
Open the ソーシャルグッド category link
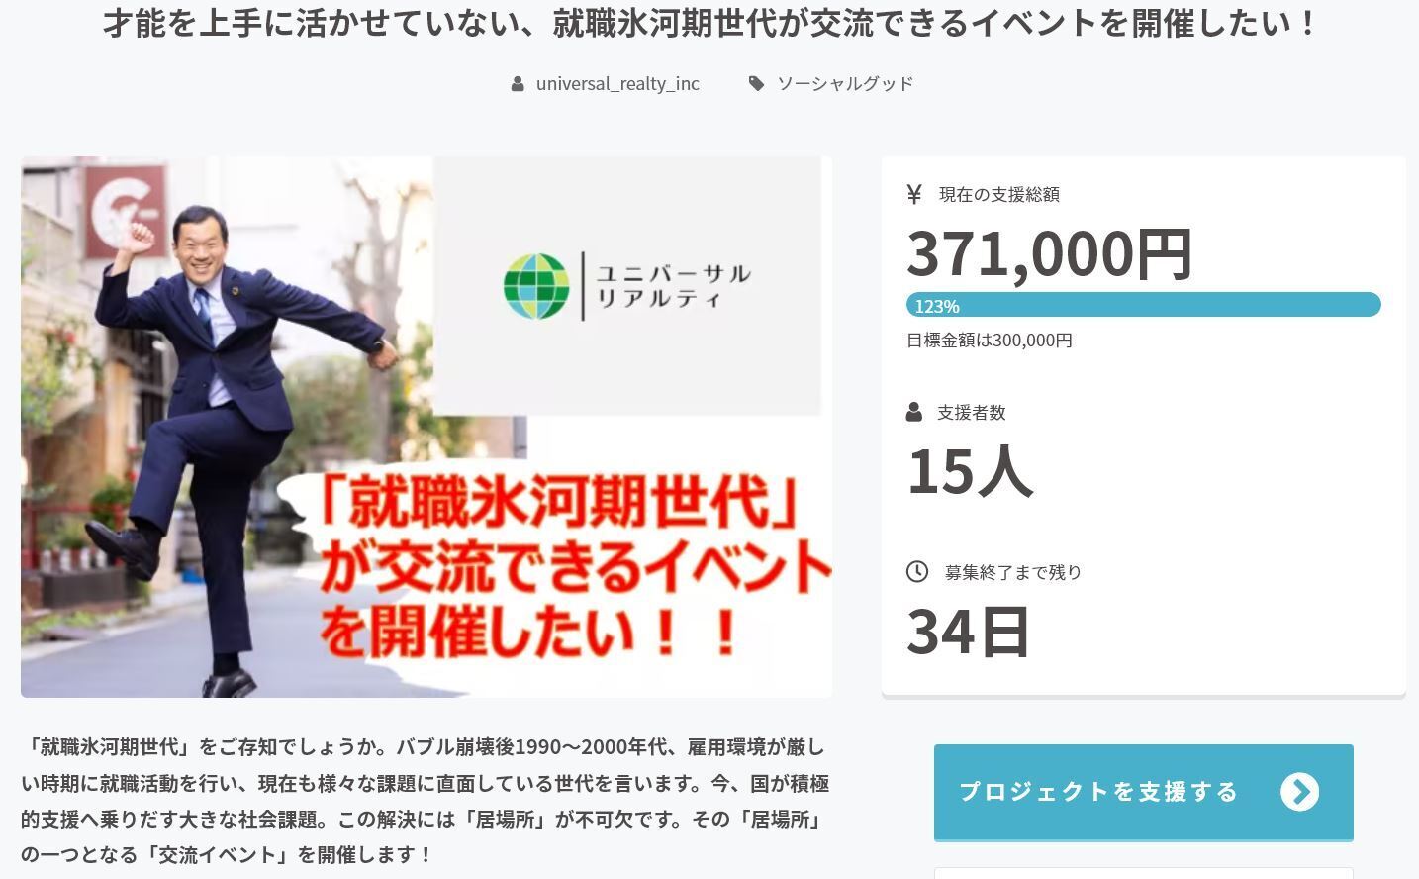coord(845,84)
